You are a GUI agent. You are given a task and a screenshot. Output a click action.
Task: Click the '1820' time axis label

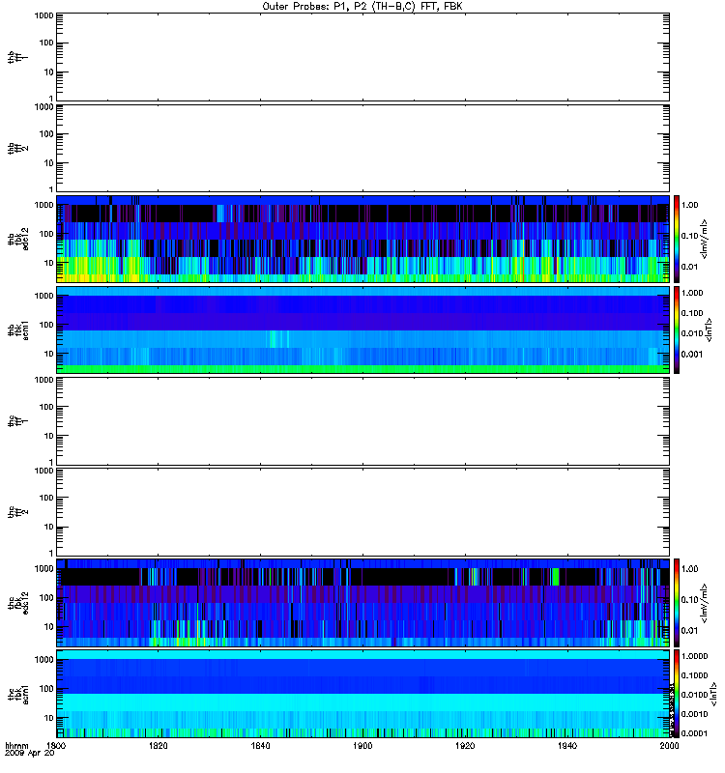tap(159, 745)
